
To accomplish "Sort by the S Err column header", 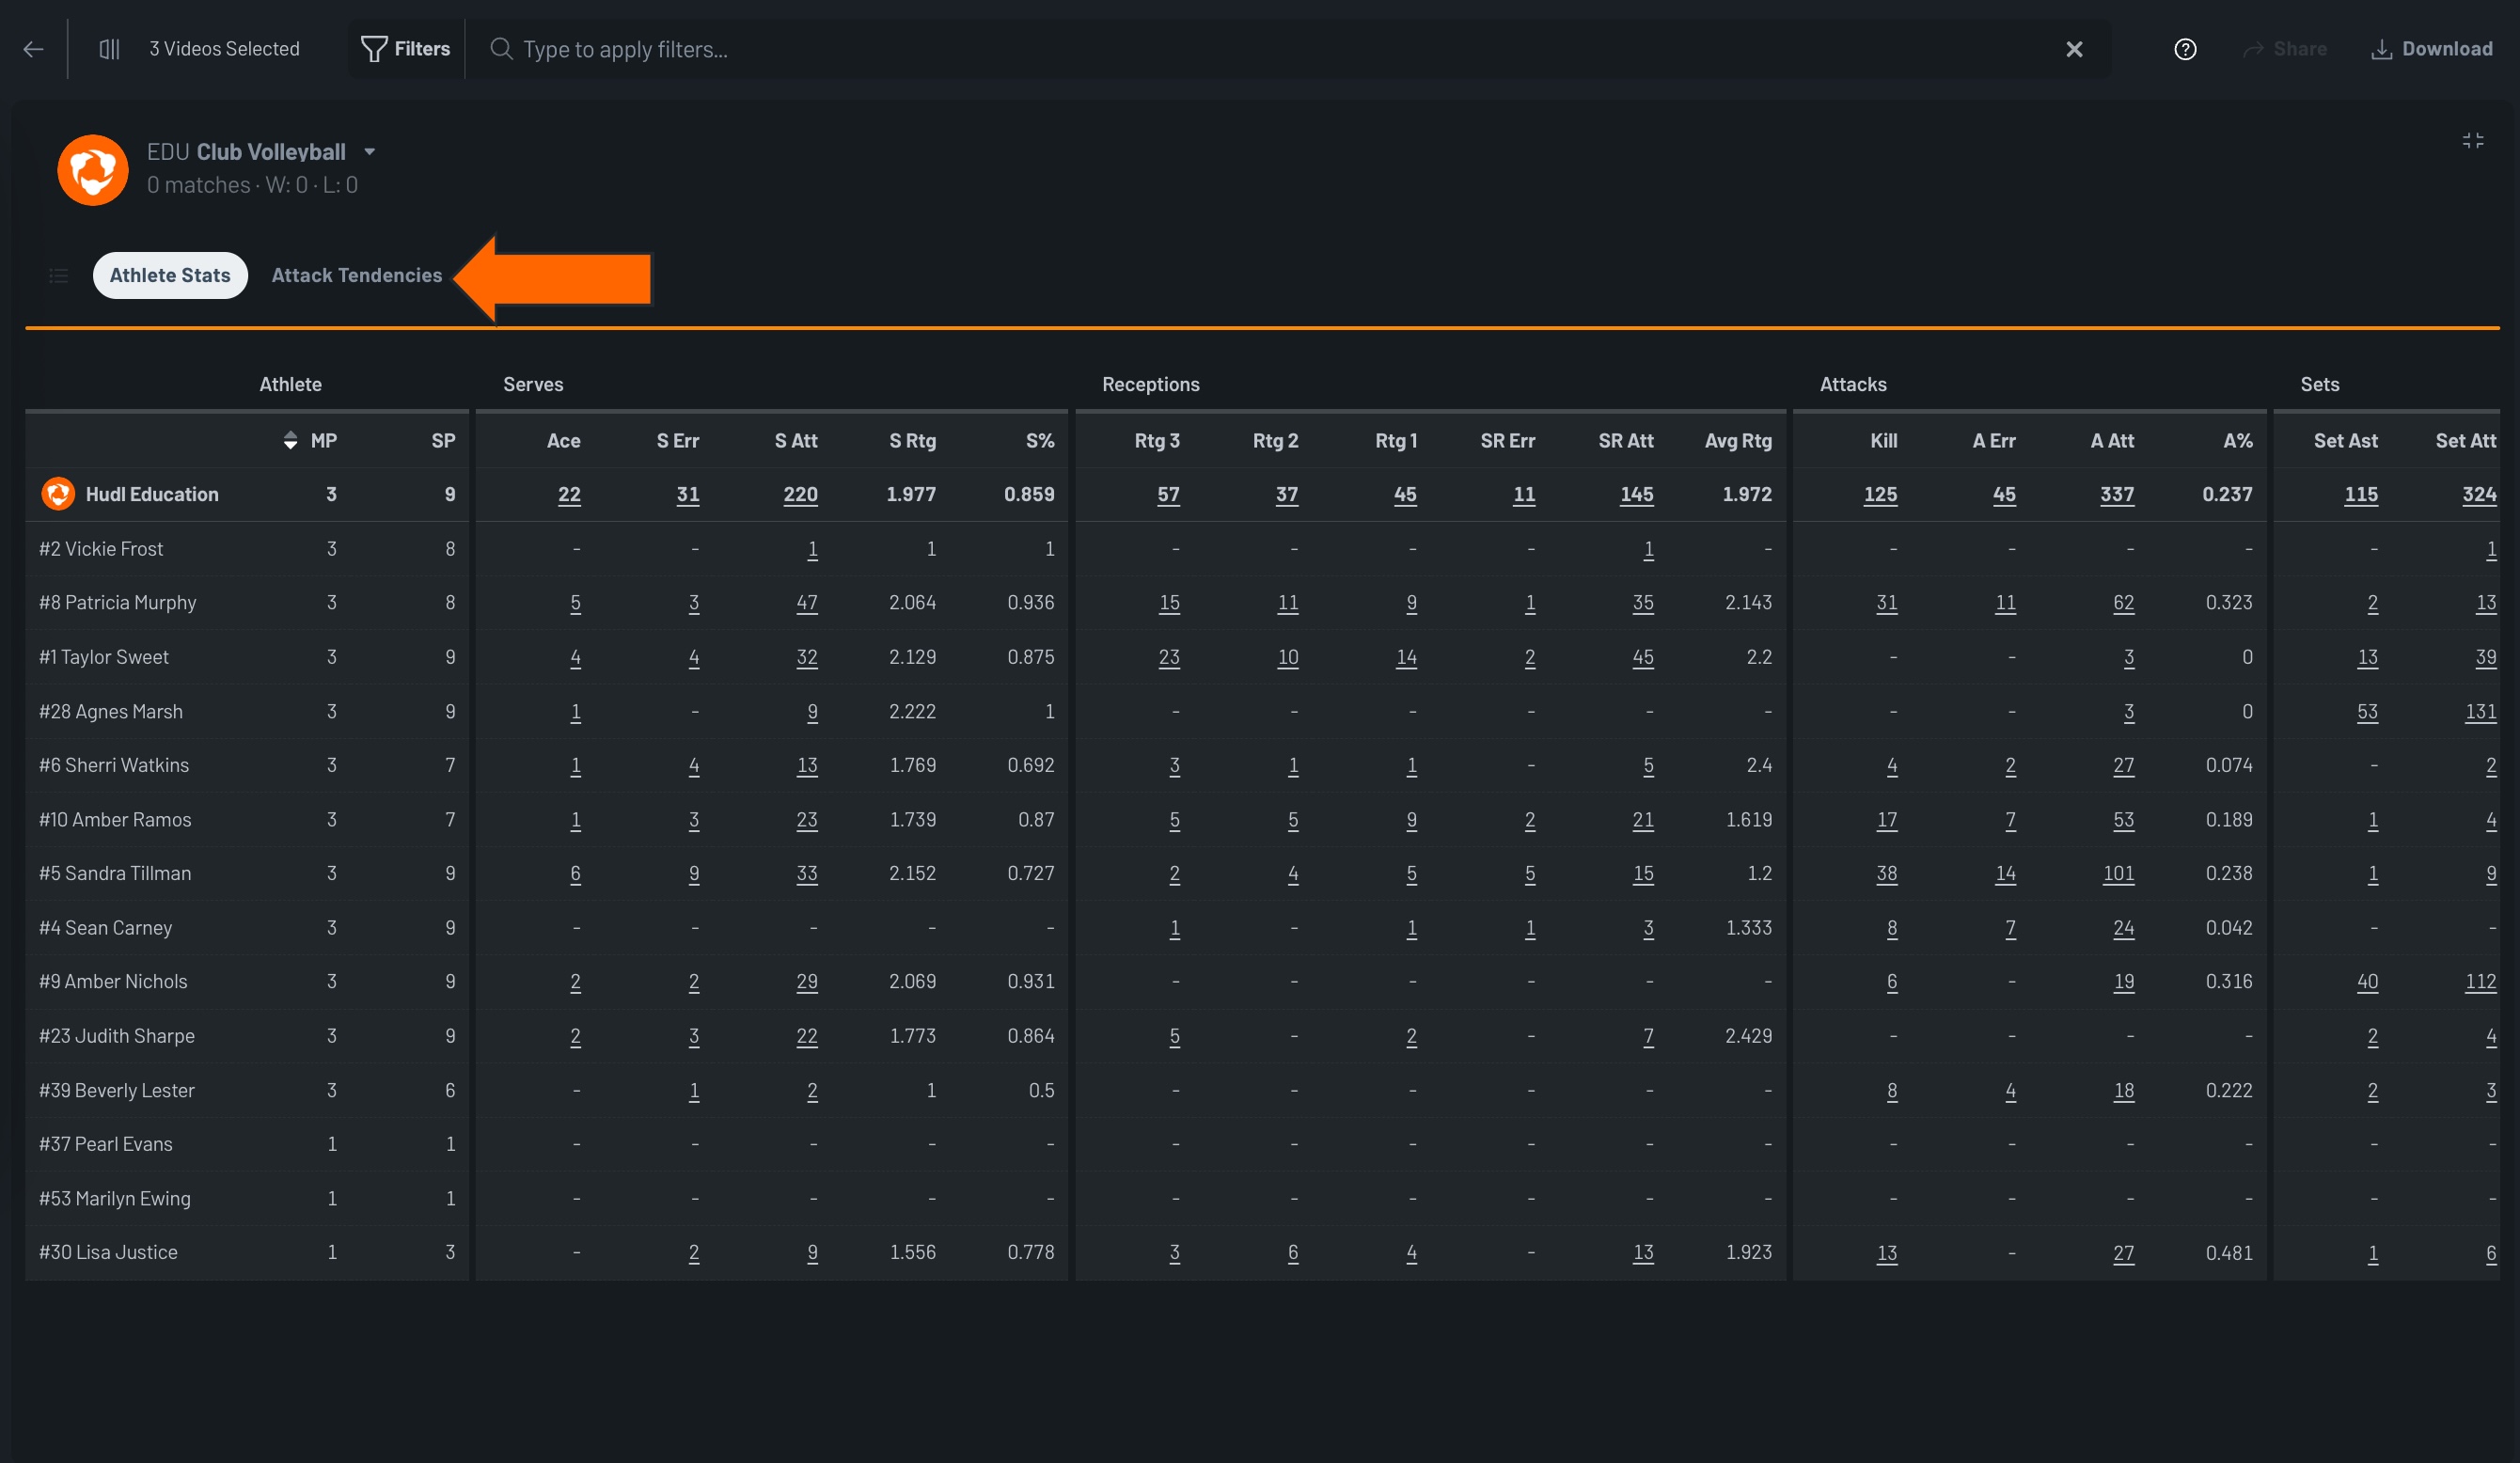I will pos(678,441).
